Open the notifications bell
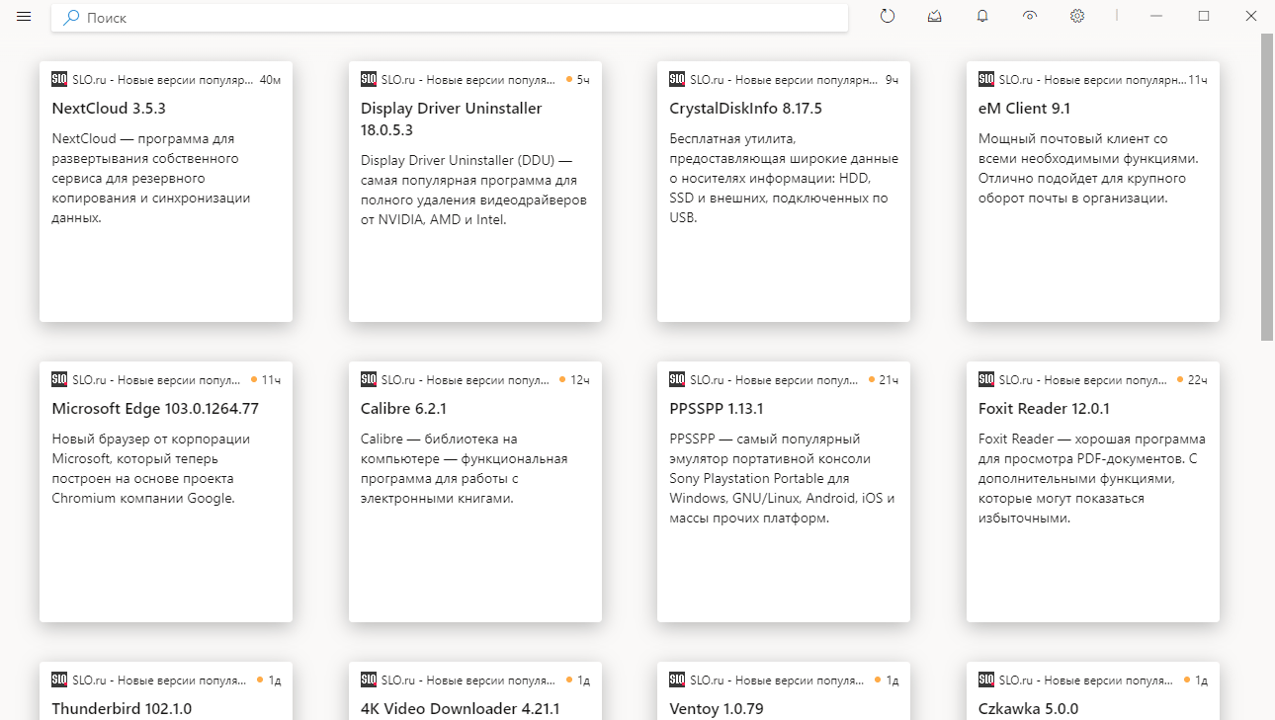1275x720 pixels. [x=982, y=16]
